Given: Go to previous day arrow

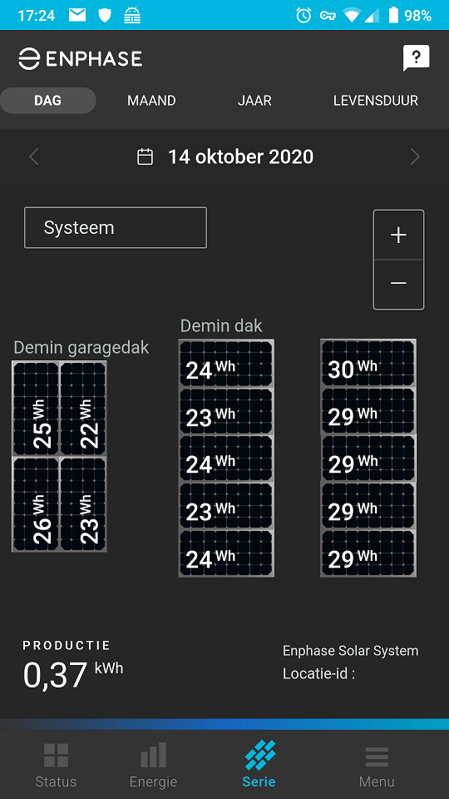Looking at the screenshot, I should pos(33,156).
